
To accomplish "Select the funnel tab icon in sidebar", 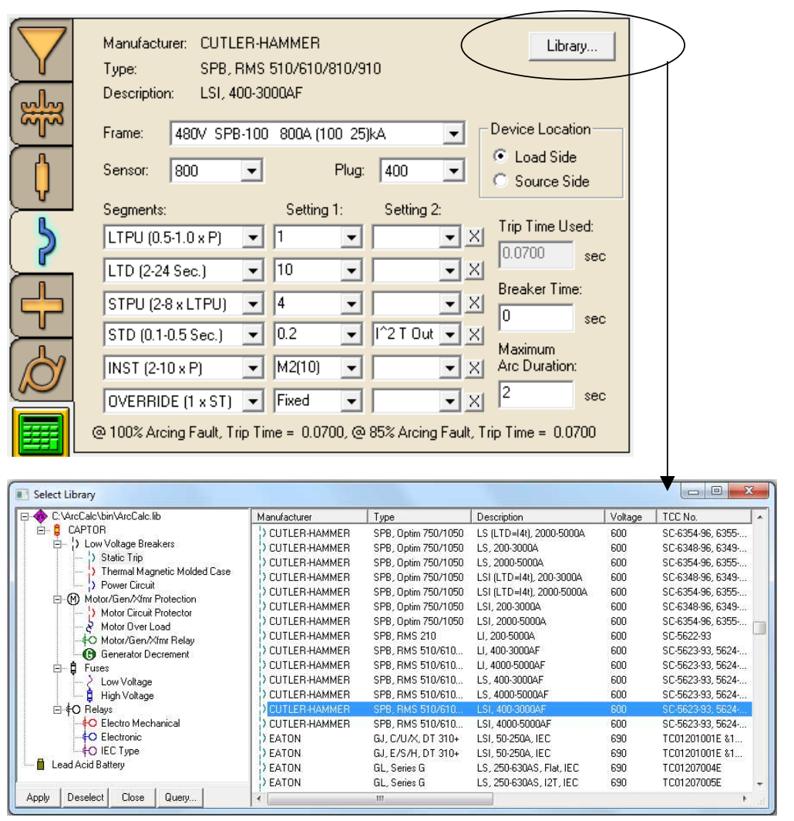I will 42,49.
